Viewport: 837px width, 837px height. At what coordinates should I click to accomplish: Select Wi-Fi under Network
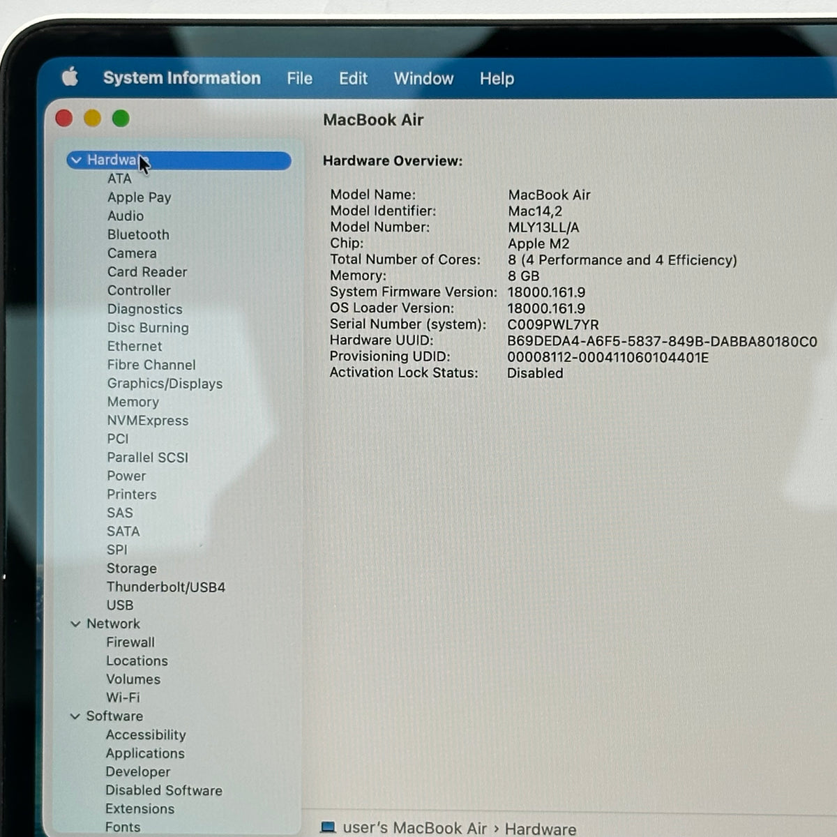click(x=123, y=697)
